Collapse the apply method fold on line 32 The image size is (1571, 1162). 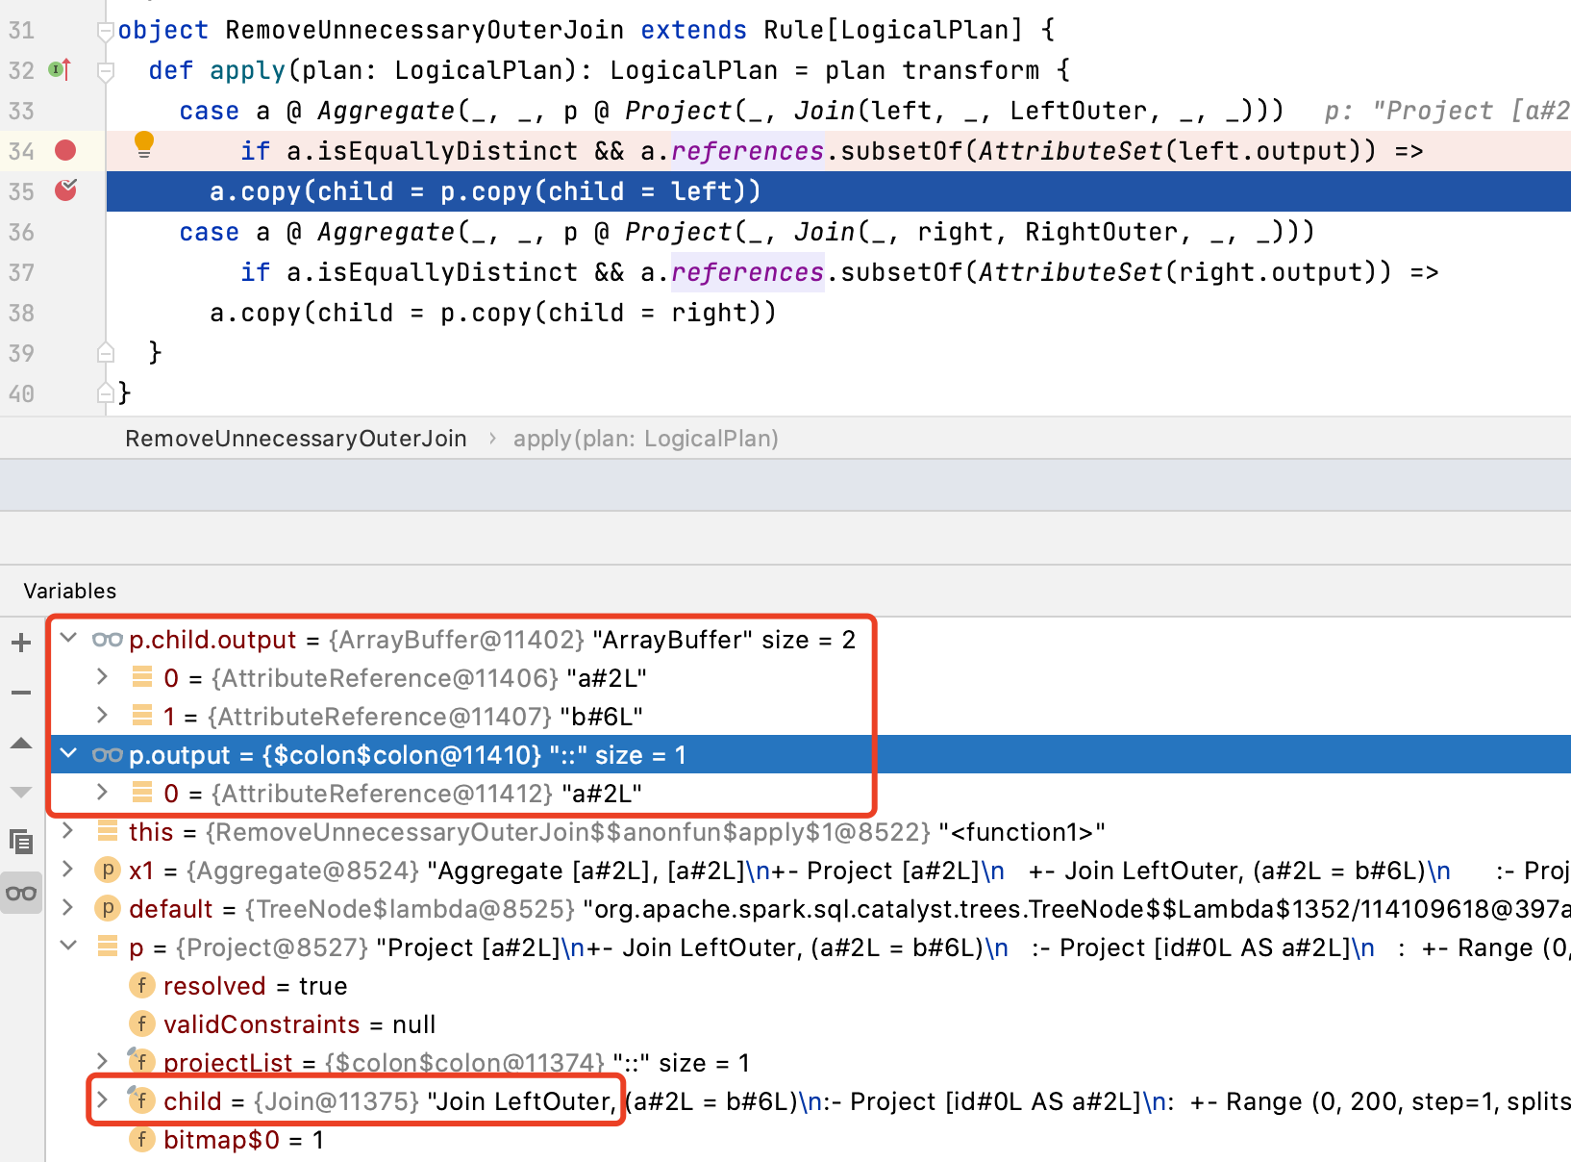tap(106, 71)
